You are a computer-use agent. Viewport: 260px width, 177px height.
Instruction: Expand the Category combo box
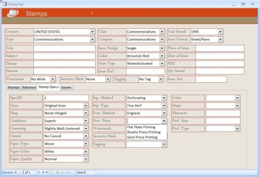point(162,39)
